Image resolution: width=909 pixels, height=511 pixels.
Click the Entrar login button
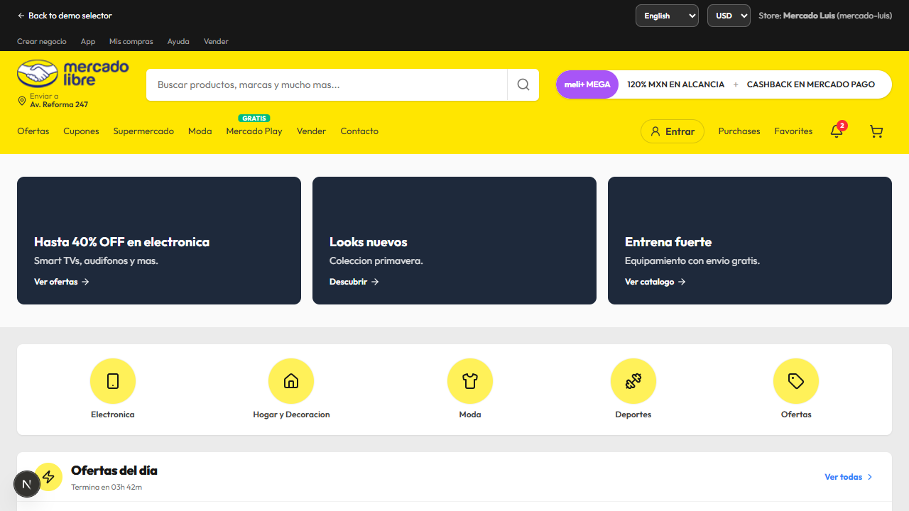[673, 131]
